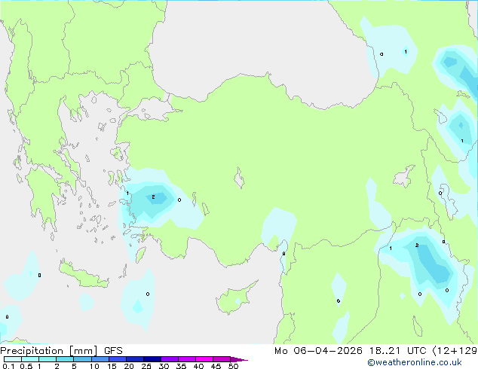Select the legend swatch between 5 and 10
Screen dimensions: 478x369
(x=82, y=359)
